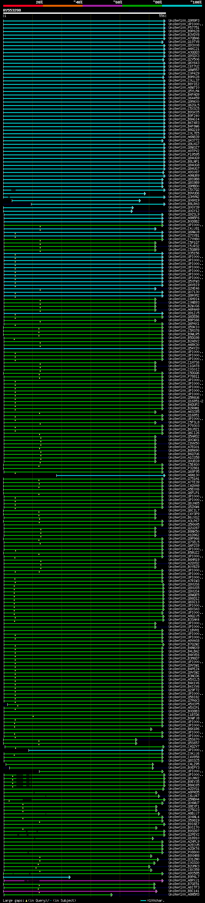The height and width of the screenshot is (903, 205).
Task: Click the 556 query length marker
Action: point(161,16)
